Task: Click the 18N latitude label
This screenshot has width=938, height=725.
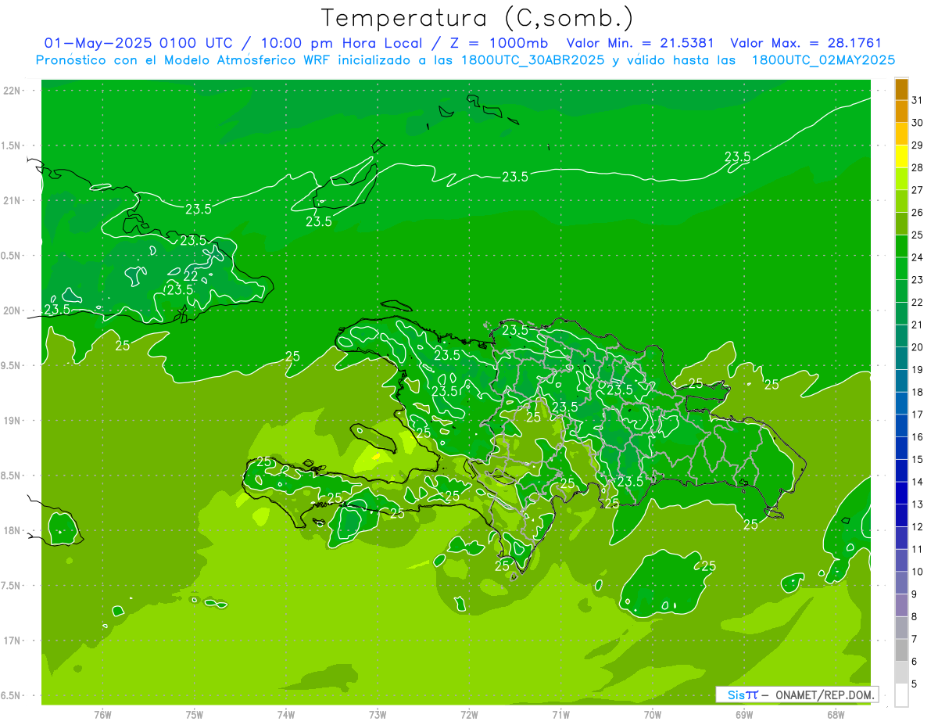Action: (x=11, y=530)
